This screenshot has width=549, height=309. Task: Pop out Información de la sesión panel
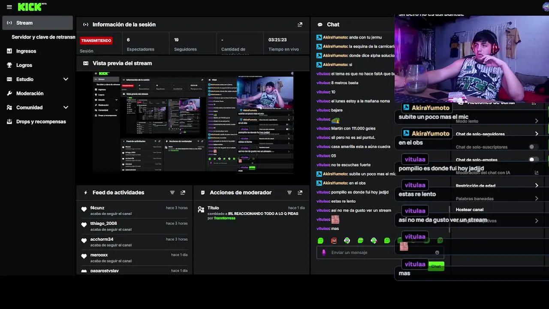click(300, 24)
